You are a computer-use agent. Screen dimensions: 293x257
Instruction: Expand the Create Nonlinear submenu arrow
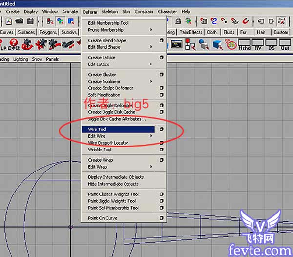[151, 81]
